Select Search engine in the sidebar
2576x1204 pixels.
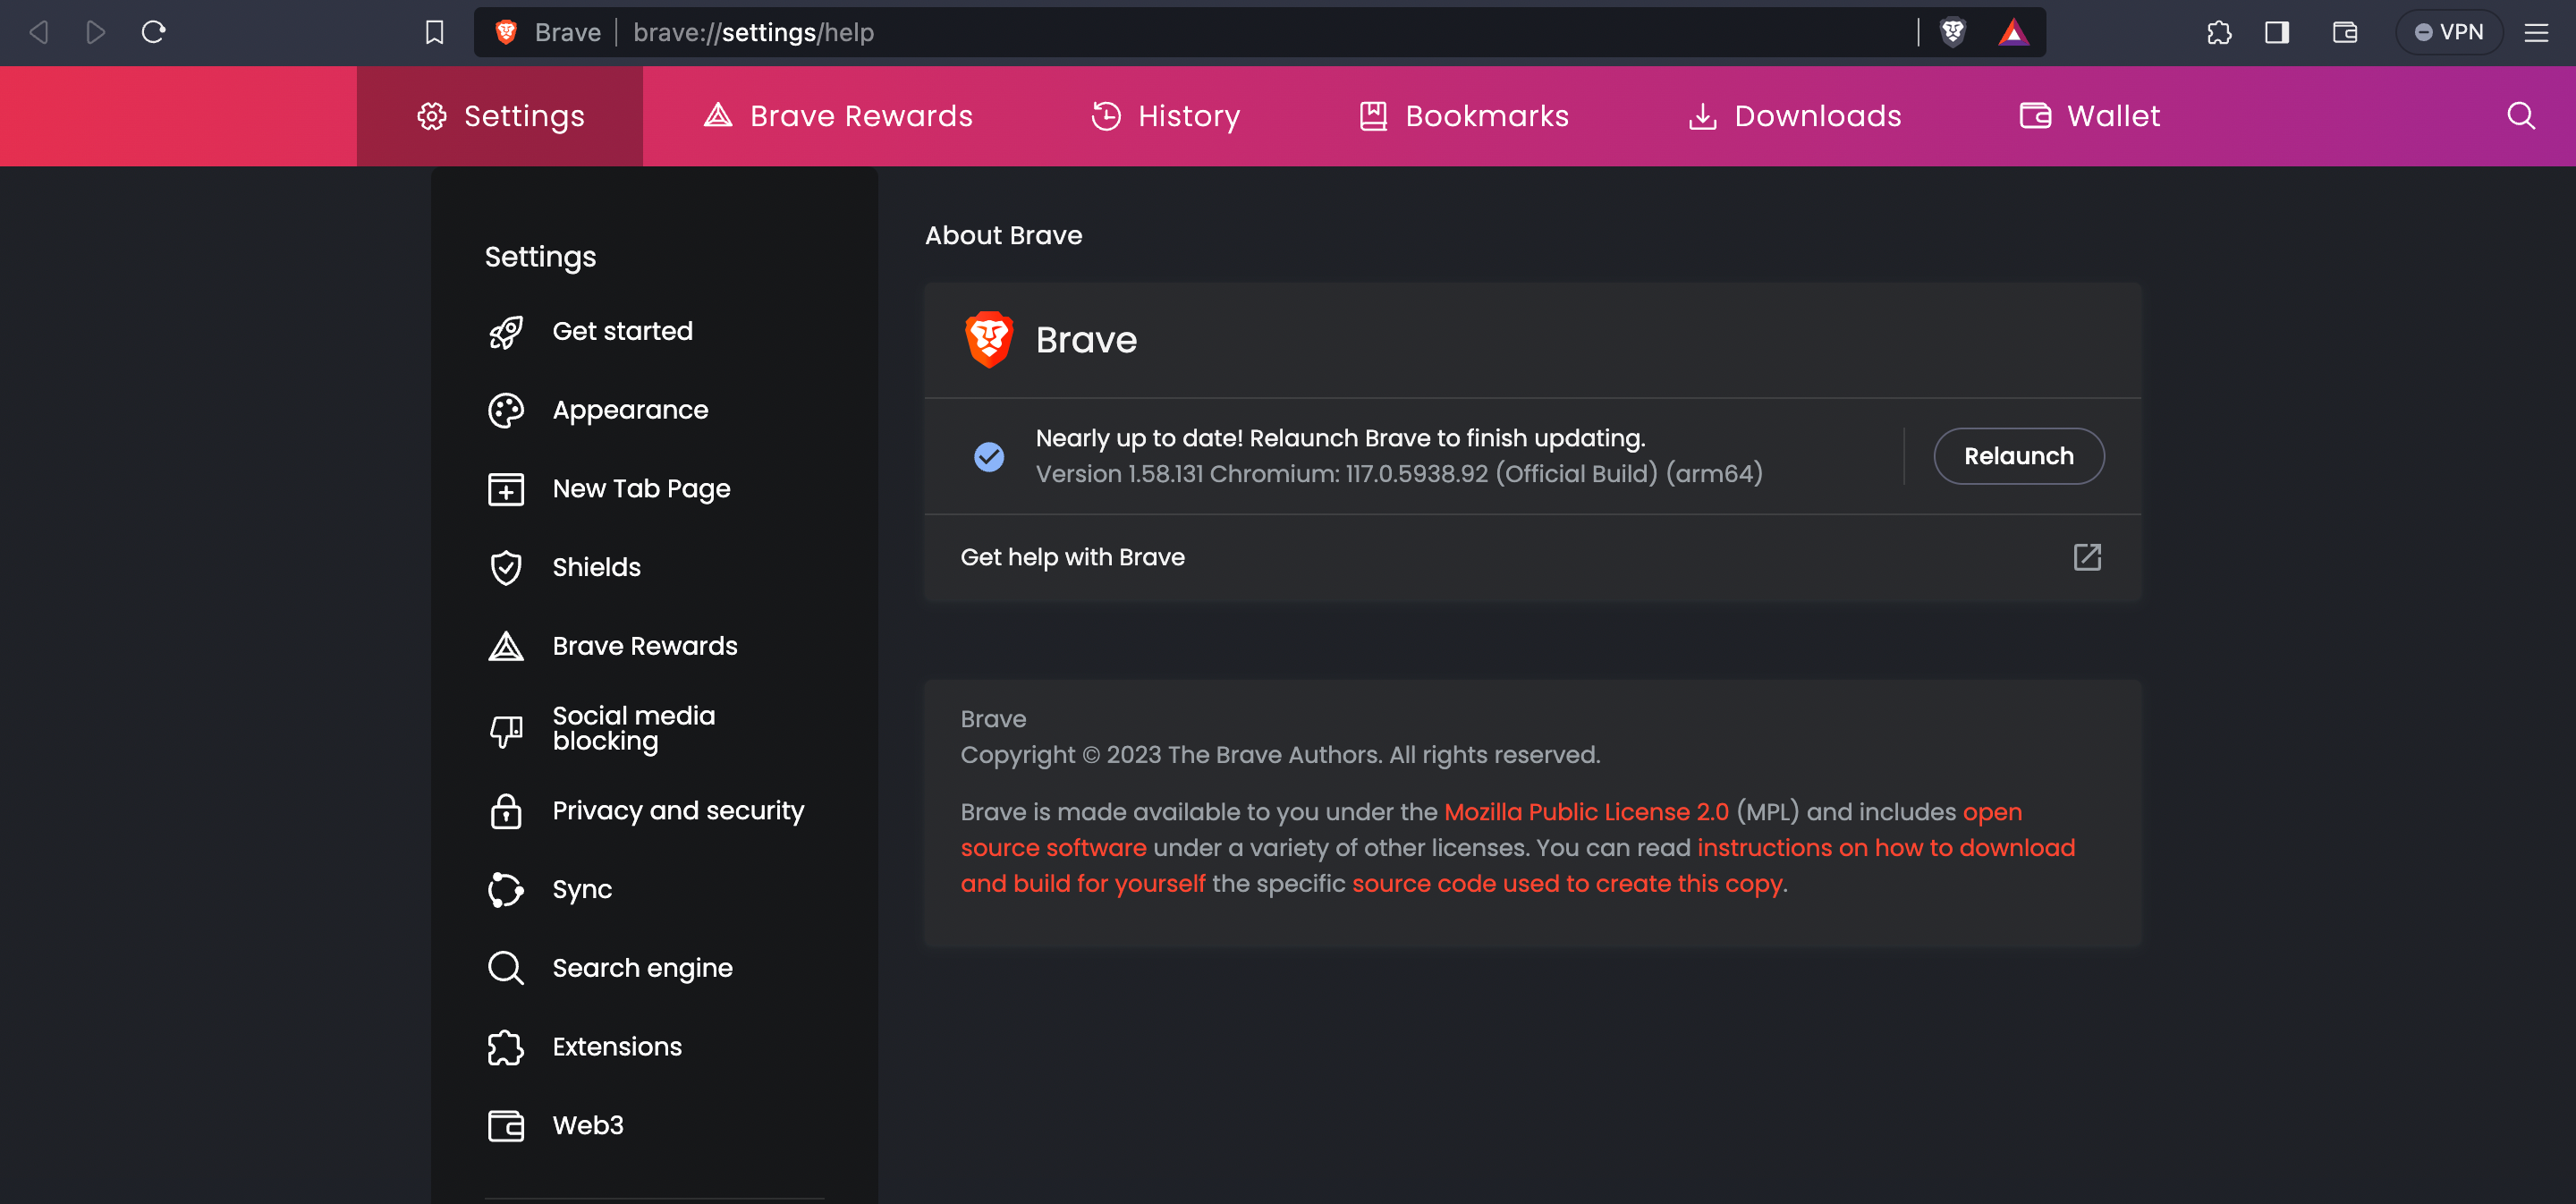(x=642, y=968)
